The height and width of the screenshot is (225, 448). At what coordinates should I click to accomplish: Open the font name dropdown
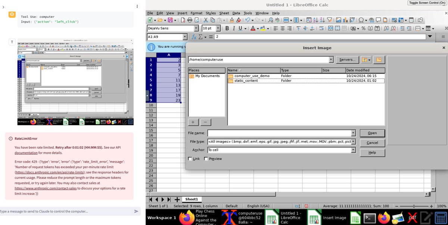pos(196,28)
